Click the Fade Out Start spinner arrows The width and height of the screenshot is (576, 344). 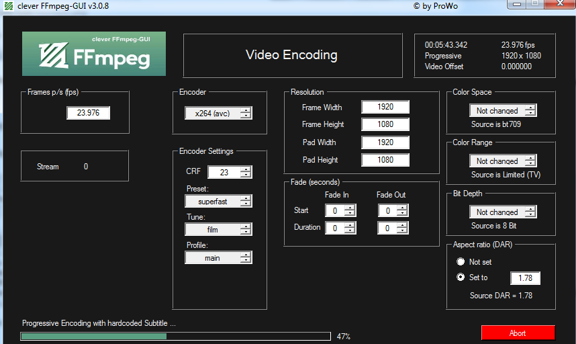coord(402,210)
